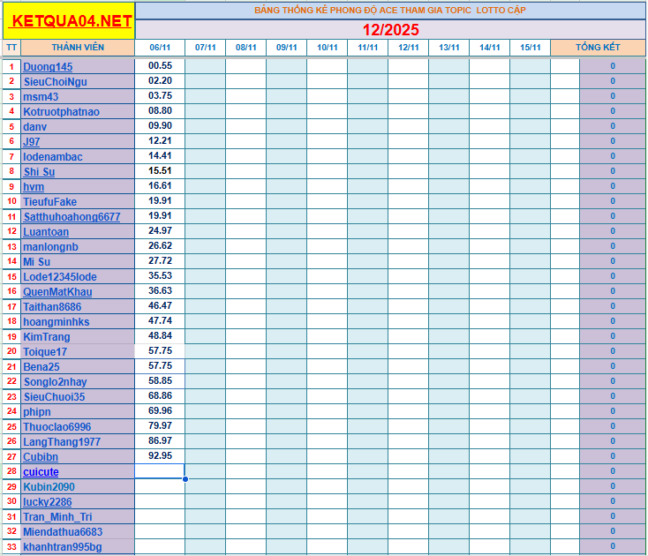Screen dimensions: 648x556
Task: Select cell with value 92.95
Action: (160, 455)
